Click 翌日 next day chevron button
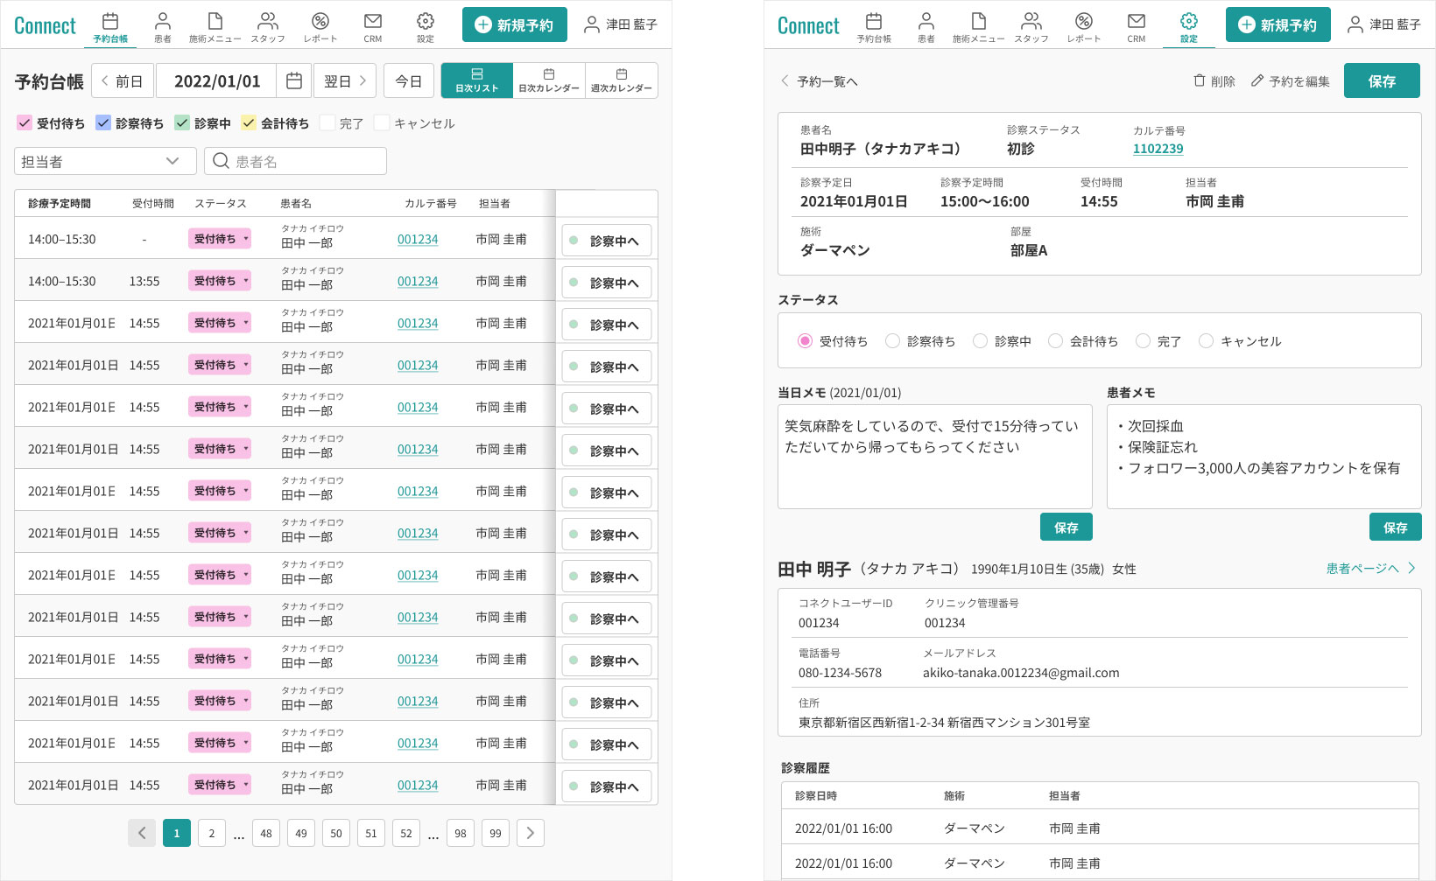1436x881 pixels. 345,81
